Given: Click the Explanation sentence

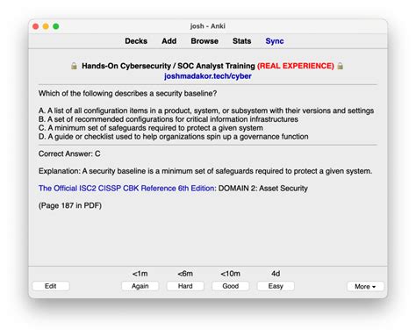Looking at the screenshot, I should [x=205, y=171].
